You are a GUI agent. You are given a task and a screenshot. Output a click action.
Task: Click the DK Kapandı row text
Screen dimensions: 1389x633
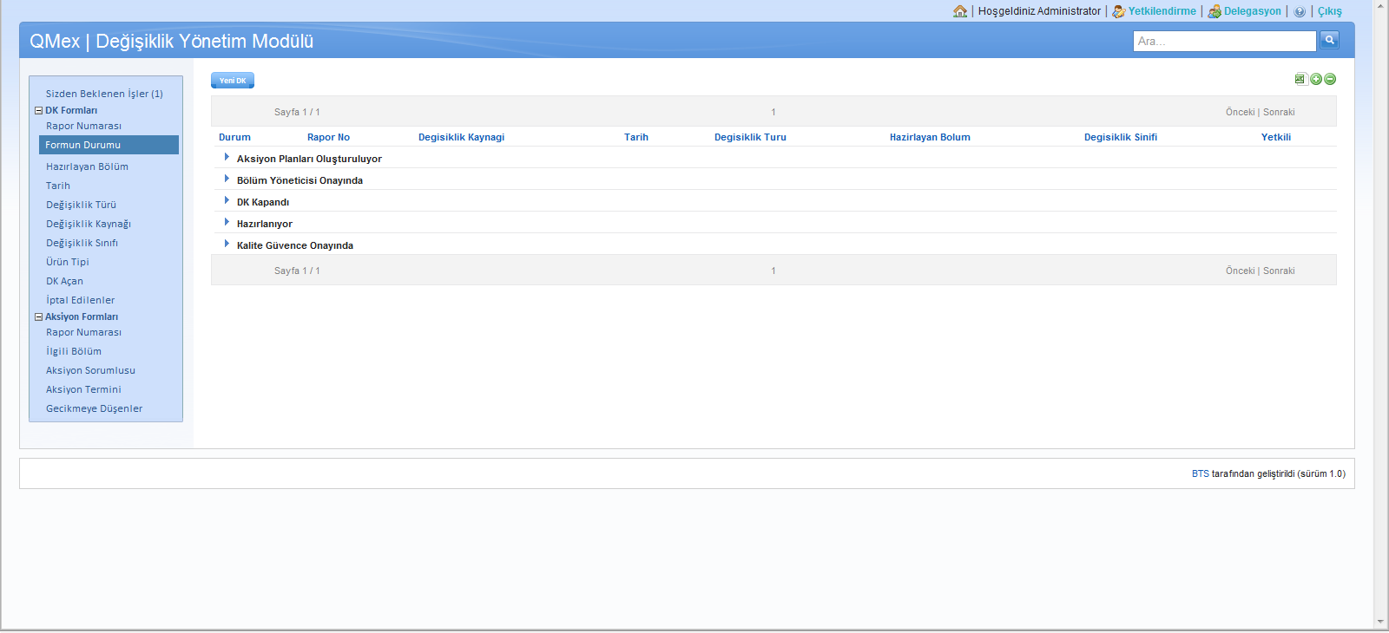(263, 202)
